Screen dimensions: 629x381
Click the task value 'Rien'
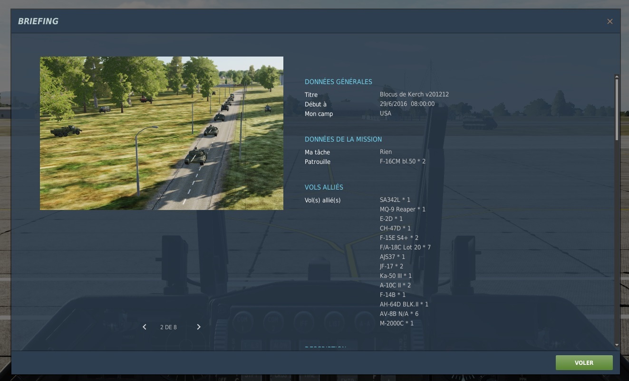click(x=386, y=152)
